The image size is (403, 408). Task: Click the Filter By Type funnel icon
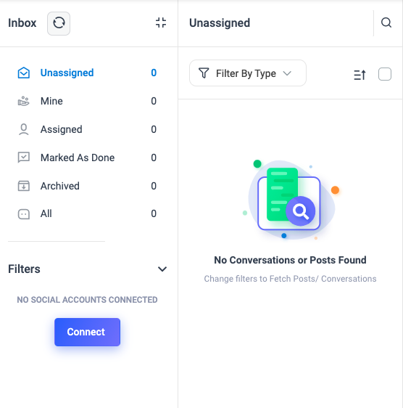tap(204, 73)
